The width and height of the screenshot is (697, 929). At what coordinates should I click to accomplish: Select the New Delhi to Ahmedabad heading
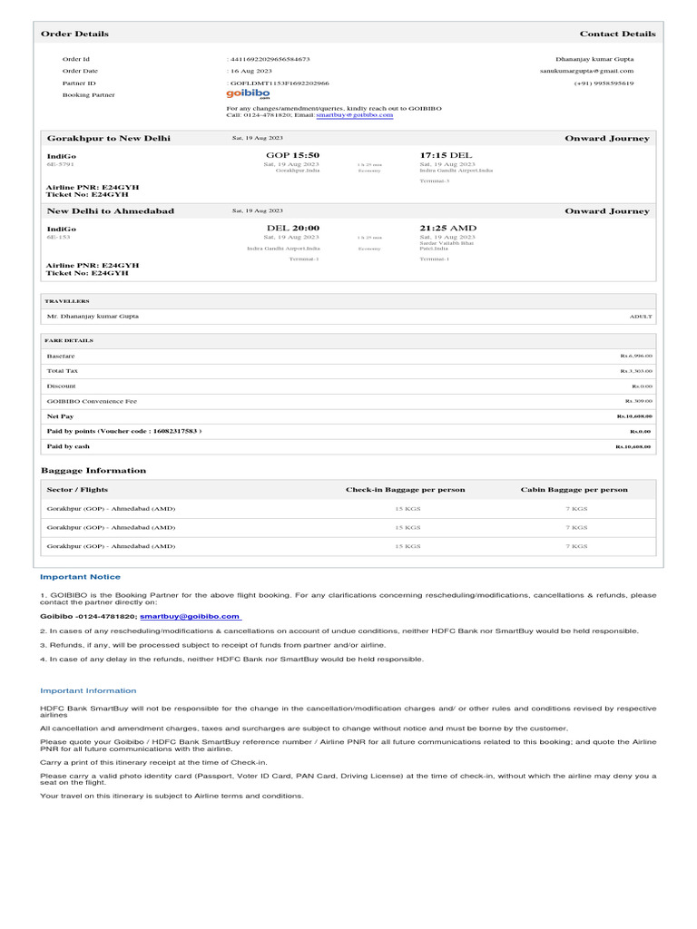click(110, 210)
